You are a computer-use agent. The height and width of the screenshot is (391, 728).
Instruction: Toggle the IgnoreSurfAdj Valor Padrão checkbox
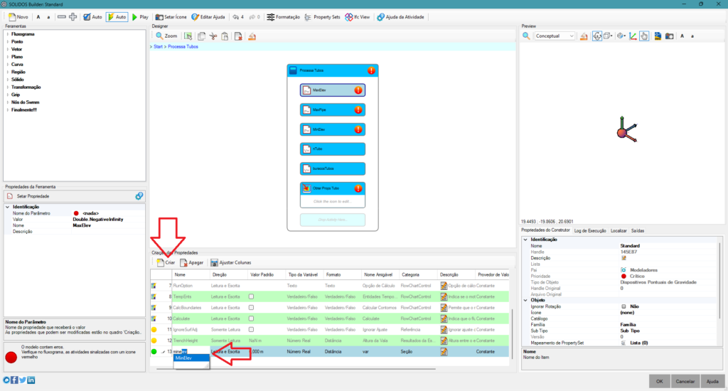click(x=251, y=330)
